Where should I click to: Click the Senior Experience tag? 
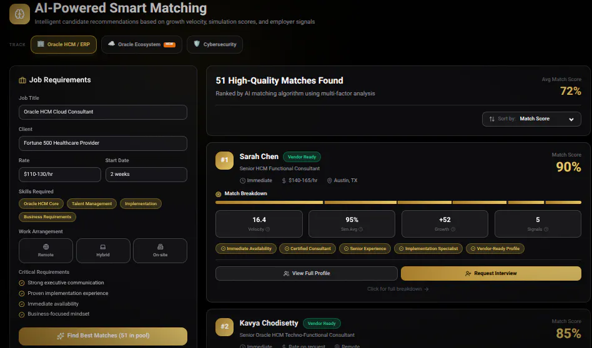pyautogui.click(x=365, y=249)
